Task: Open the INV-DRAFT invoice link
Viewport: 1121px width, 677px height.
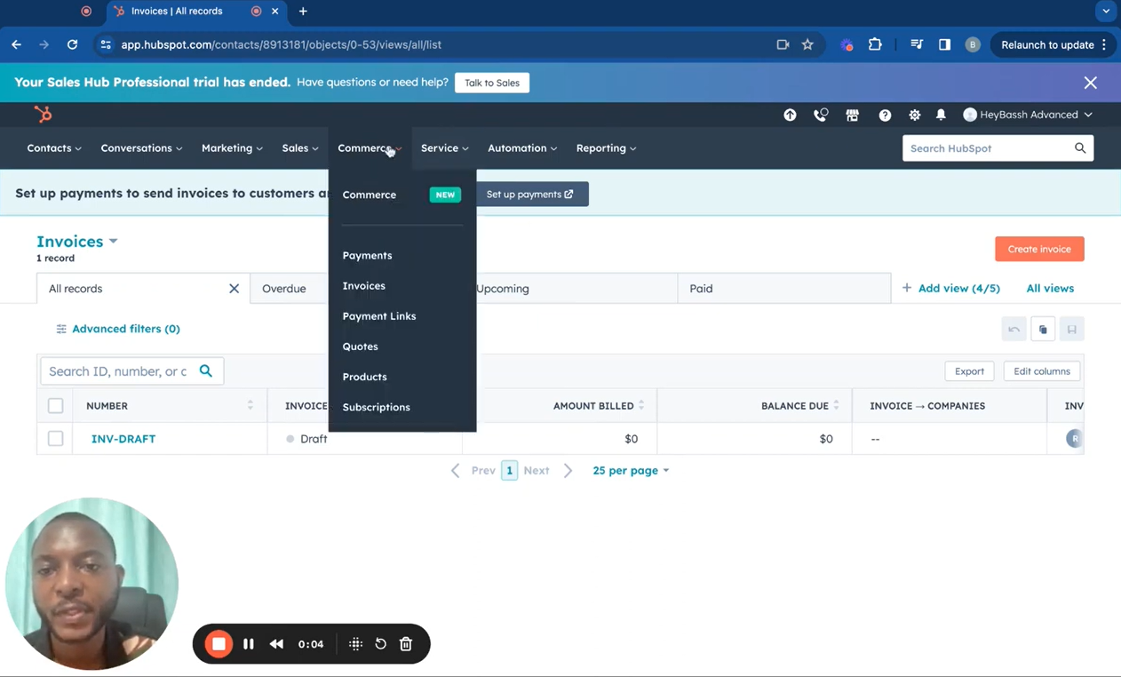Action: click(123, 439)
